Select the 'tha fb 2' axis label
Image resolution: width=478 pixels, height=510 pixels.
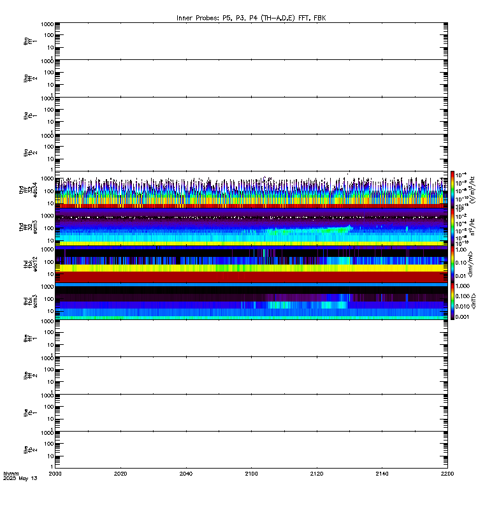[x=30, y=152]
